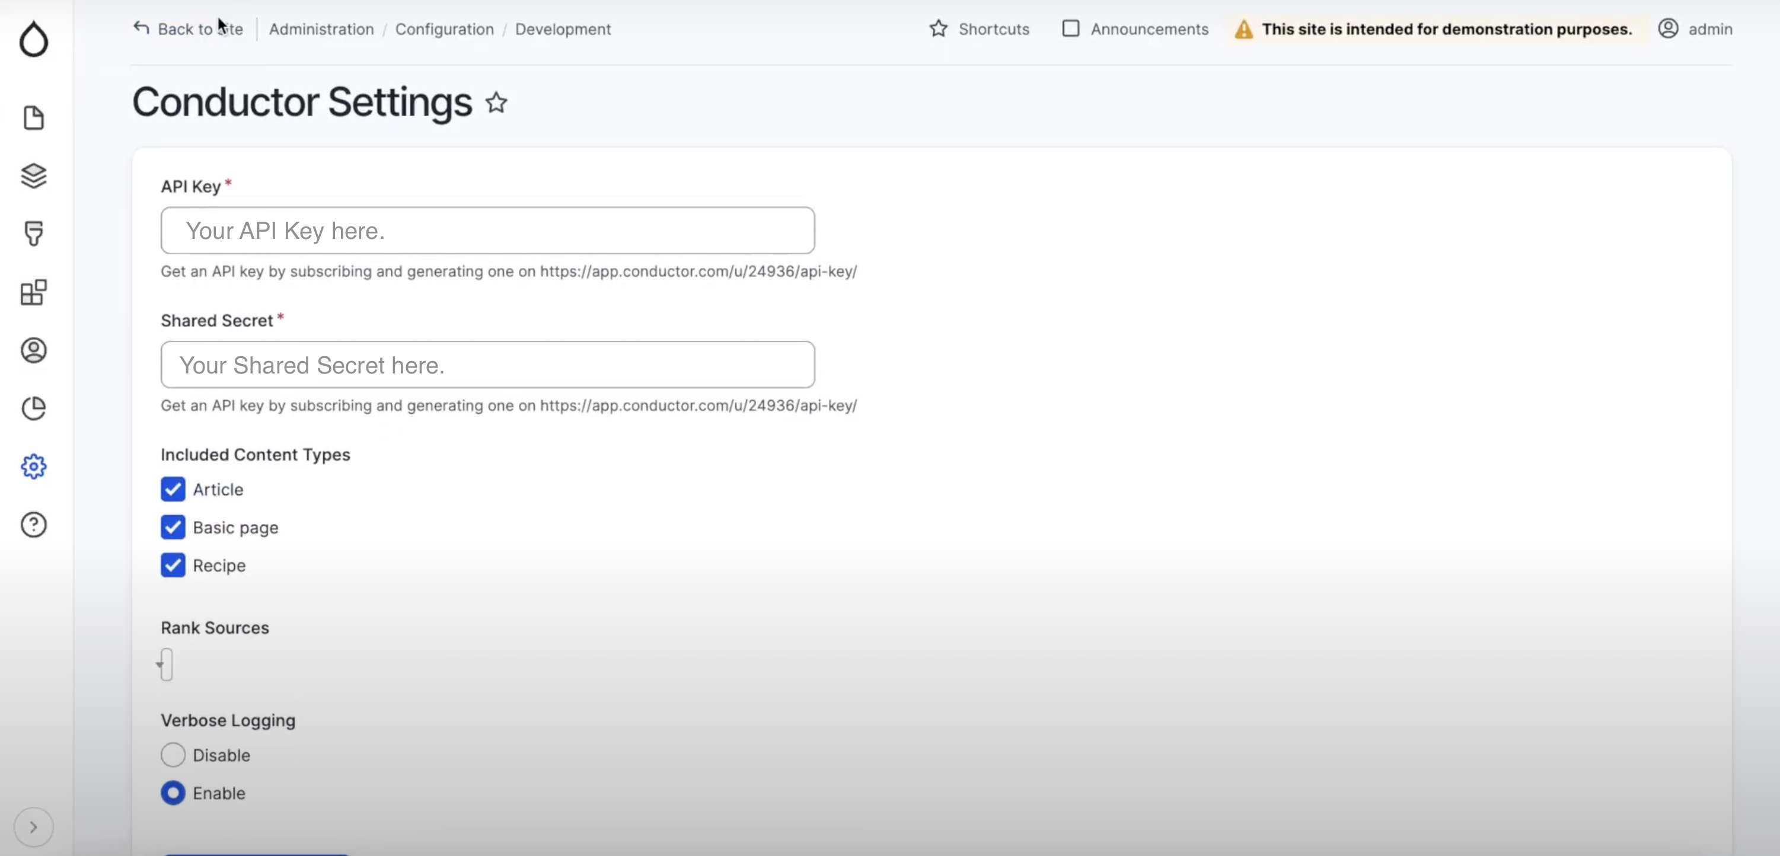Click help text under API Key field

pos(509,272)
